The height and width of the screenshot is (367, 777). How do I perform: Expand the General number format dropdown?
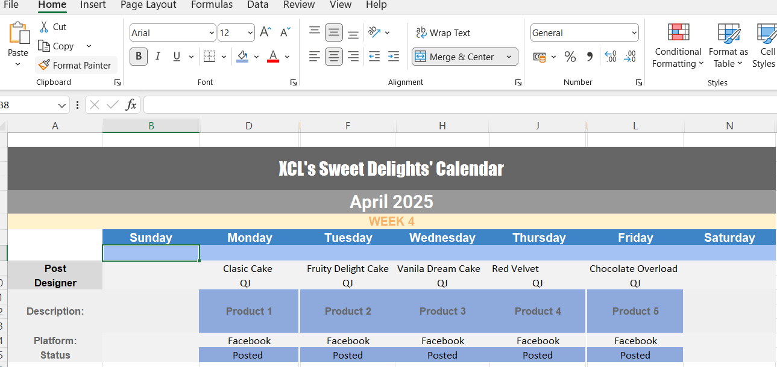634,33
